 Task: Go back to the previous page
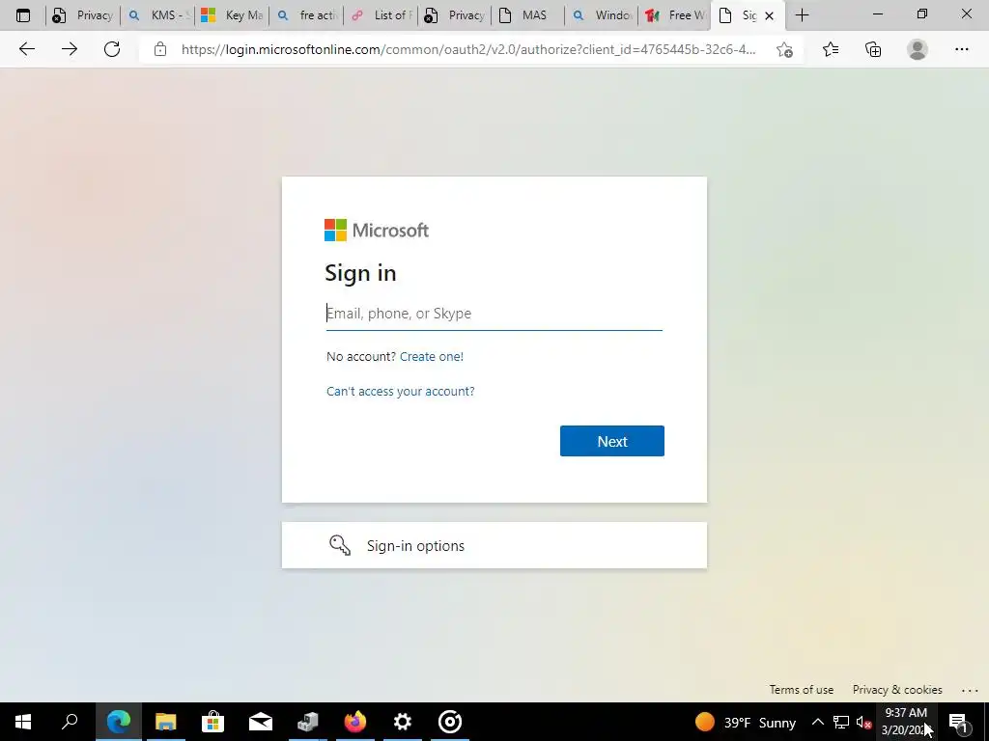[26, 49]
